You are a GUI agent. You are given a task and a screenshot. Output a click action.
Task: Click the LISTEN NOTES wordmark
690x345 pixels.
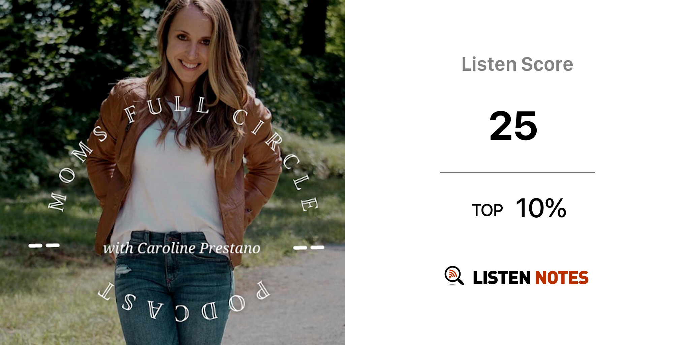[x=531, y=278]
